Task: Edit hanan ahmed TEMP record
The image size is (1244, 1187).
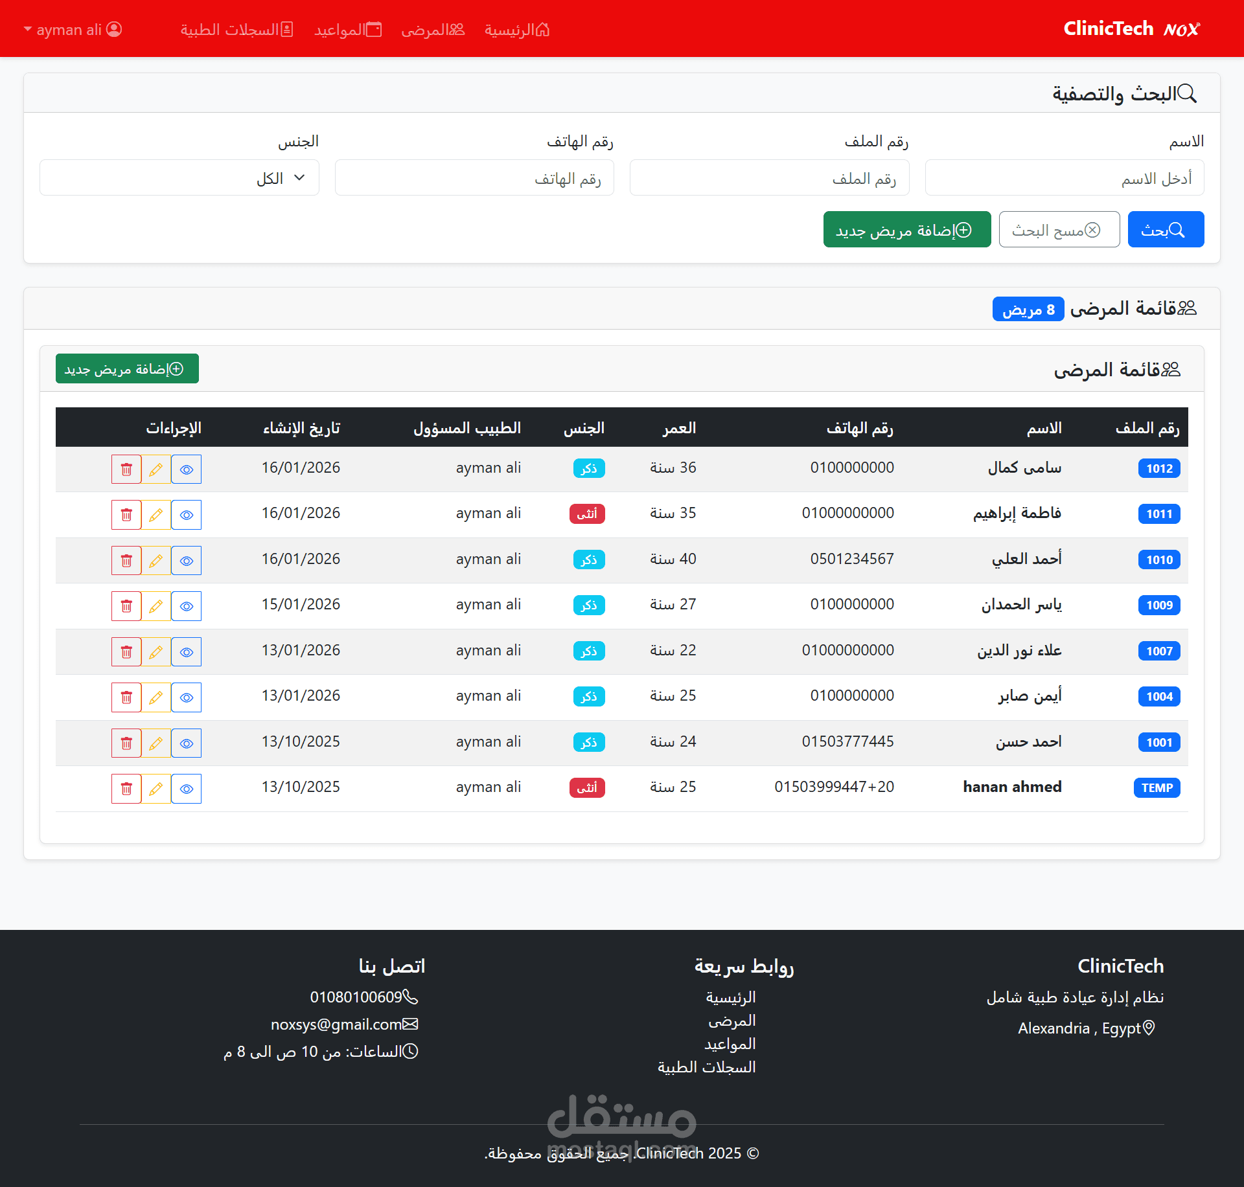Action: coord(155,789)
